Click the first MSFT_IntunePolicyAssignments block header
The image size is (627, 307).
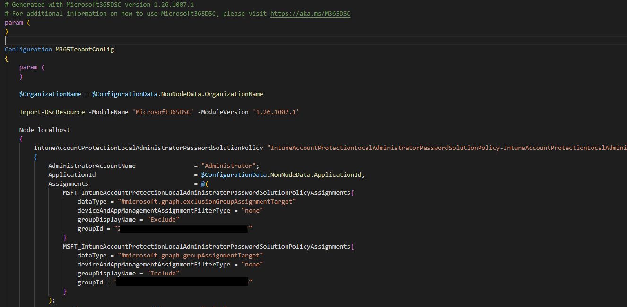[x=209, y=192]
